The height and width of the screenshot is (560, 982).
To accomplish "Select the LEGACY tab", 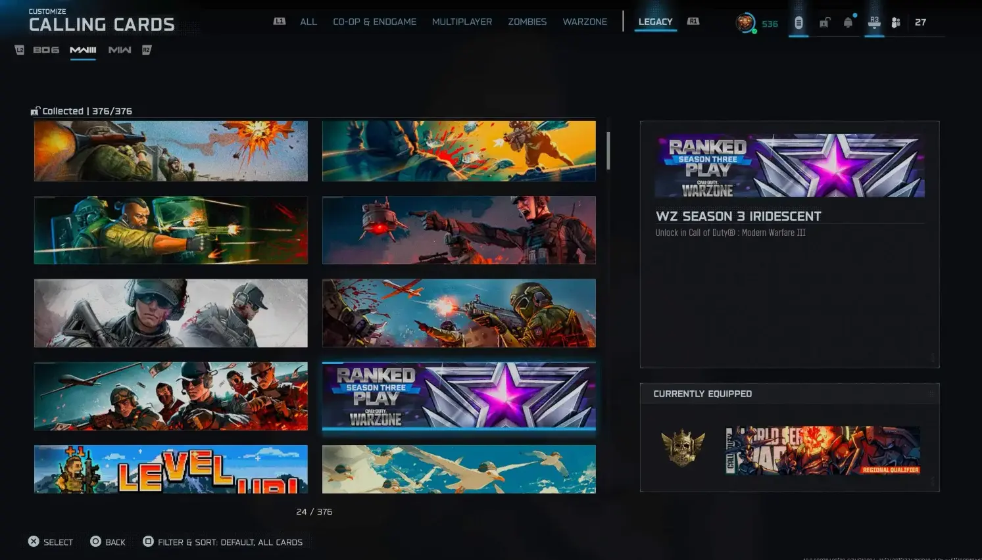I will click(656, 22).
